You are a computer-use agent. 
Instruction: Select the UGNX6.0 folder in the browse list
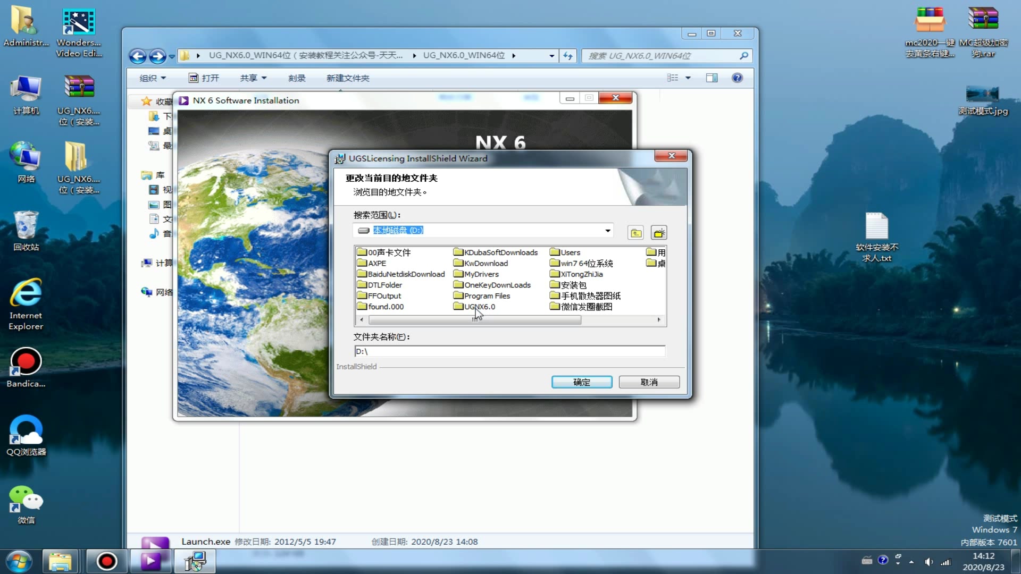pyautogui.click(x=478, y=307)
